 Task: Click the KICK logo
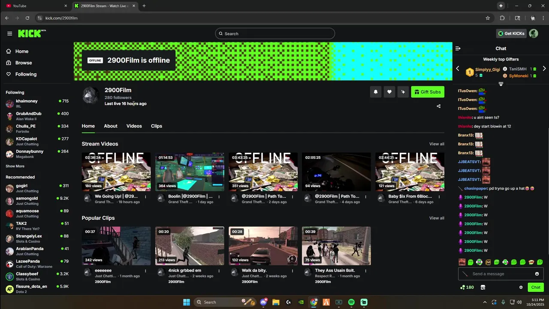(32, 33)
